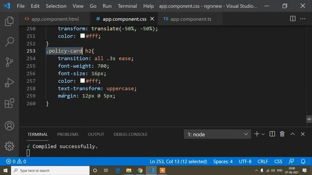
Task: Open the orange recorder app on taskbar
Action: [x=162, y=171]
